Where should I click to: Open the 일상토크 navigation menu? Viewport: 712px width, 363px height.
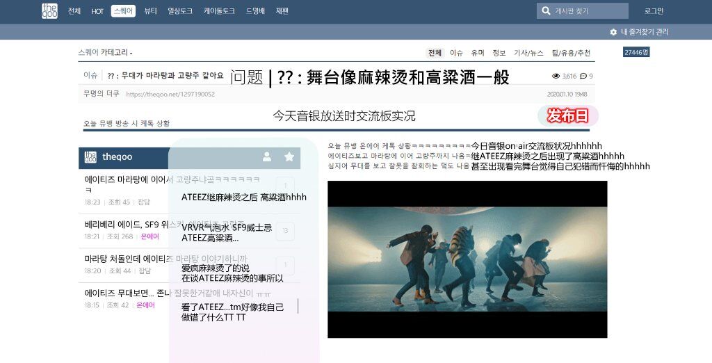tap(180, 11)
